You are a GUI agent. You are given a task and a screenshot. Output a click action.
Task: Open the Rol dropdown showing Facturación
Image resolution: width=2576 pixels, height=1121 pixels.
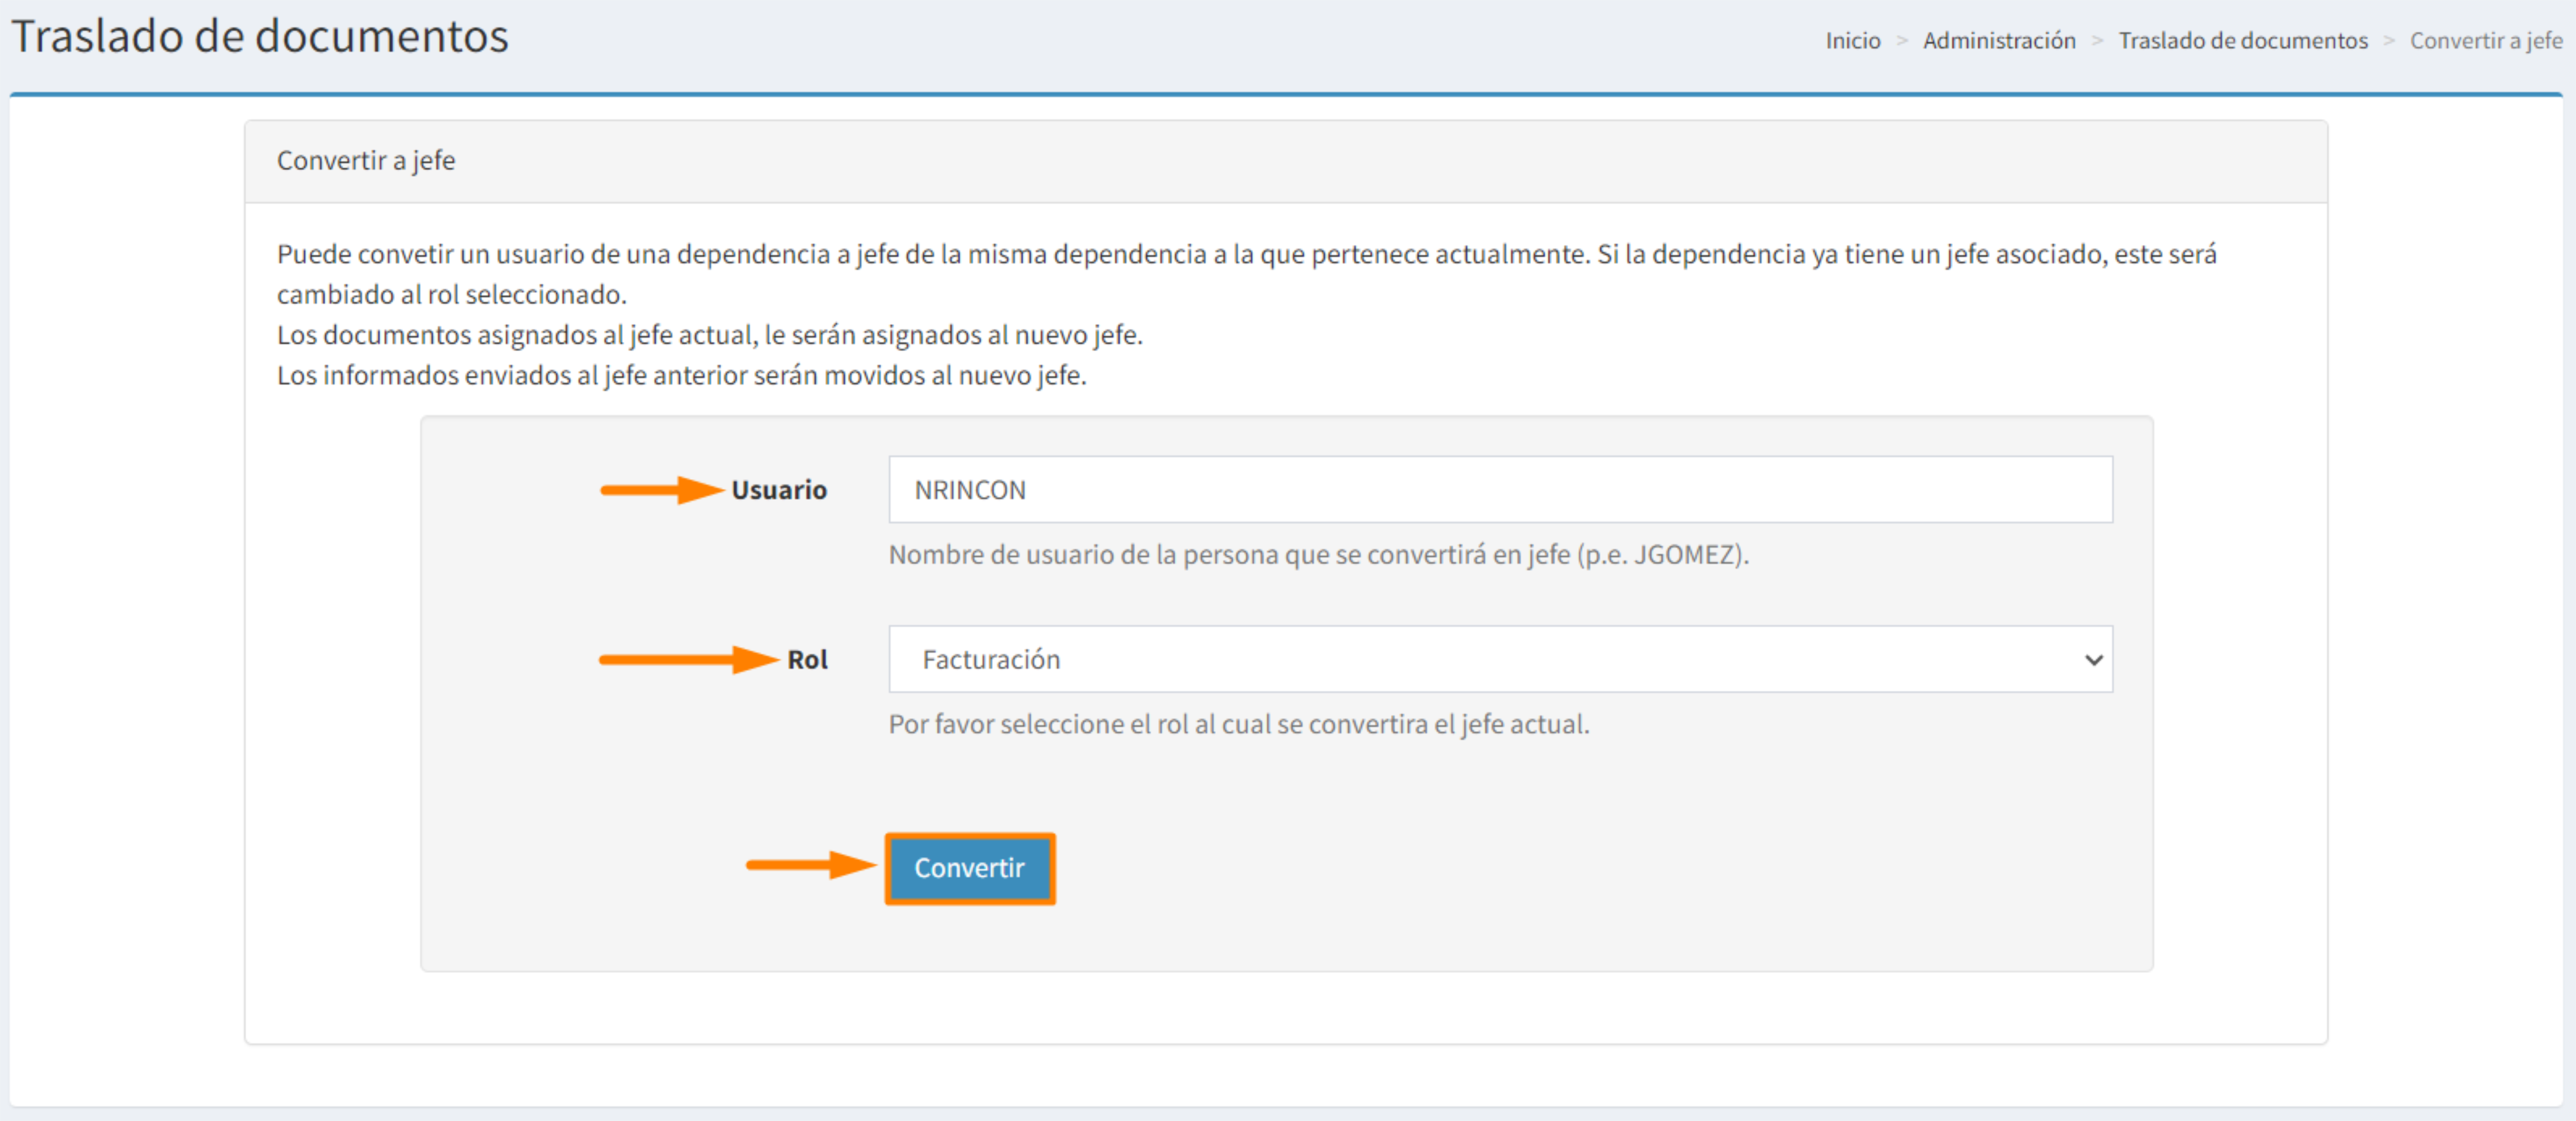[x=1500, y=659]
